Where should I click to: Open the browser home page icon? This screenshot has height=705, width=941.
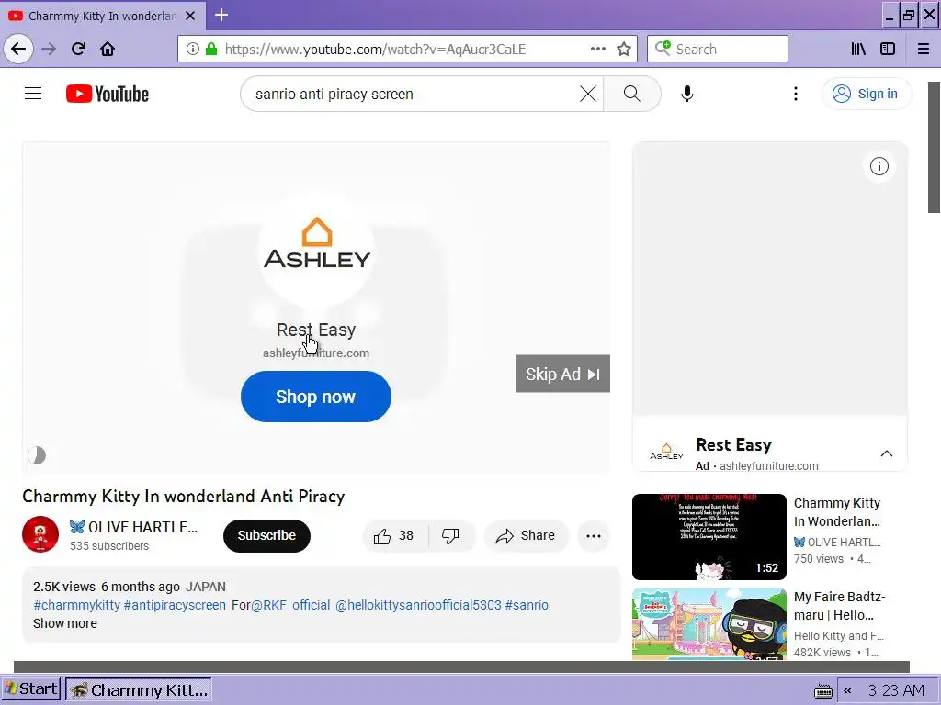coord(108,49)
